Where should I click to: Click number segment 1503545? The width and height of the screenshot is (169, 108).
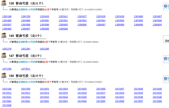click(82, 97)
